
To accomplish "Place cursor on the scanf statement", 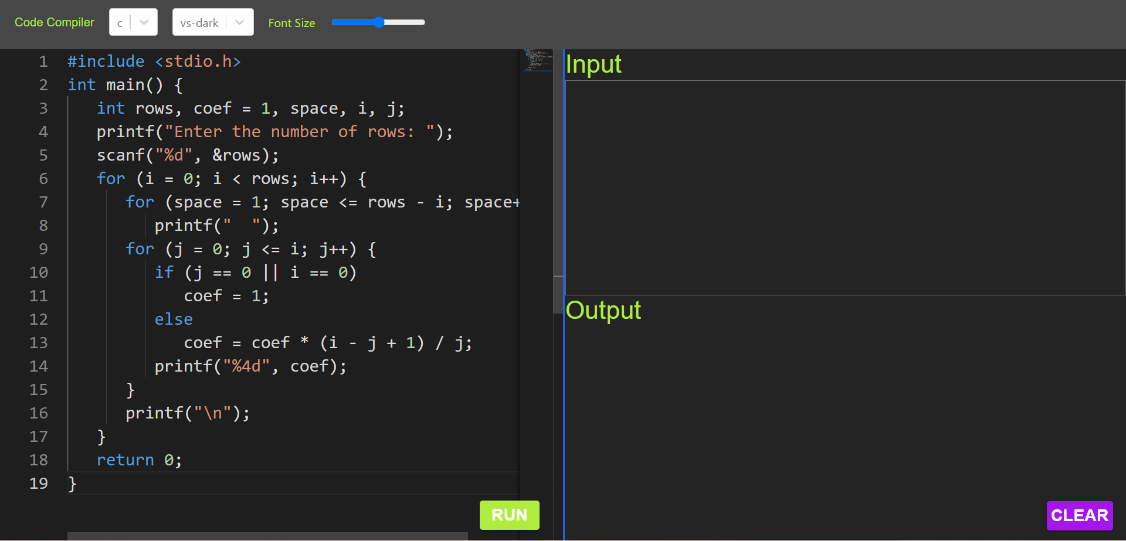I will pos(188,155).
